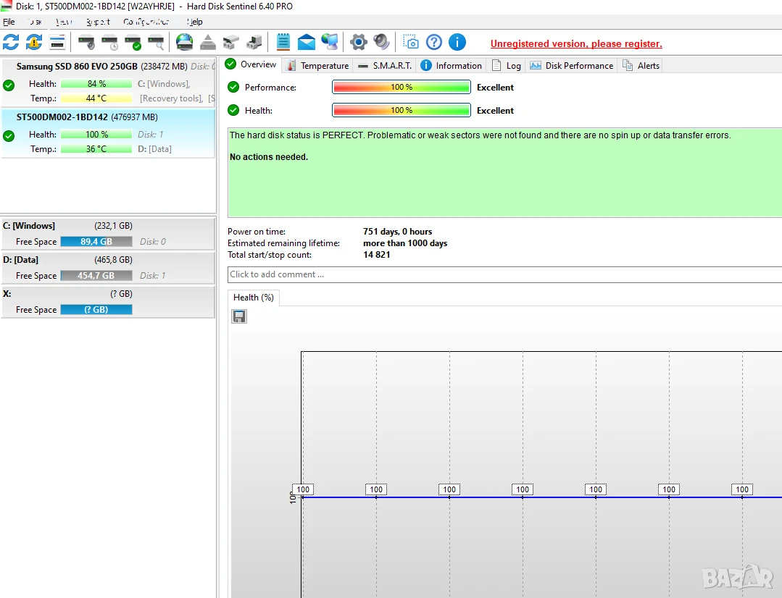
Task: Click green check icon next to Performance
Action: click(x=233, y=87)
